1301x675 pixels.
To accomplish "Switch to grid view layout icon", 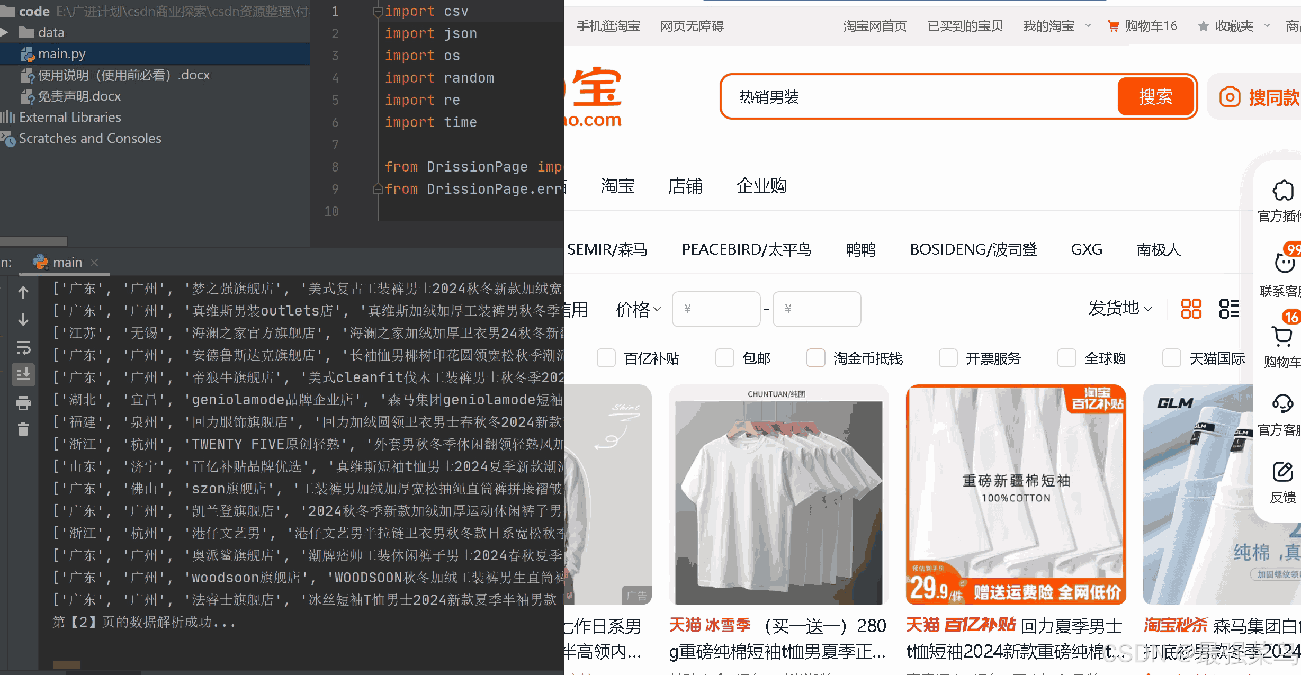I will (x=1191, y=309).
